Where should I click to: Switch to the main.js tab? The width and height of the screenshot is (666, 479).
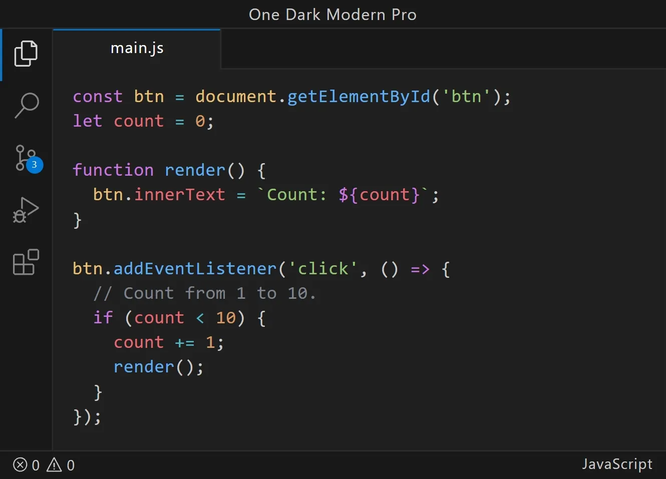point(137,48)
